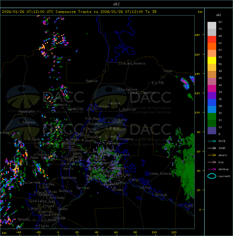Screen dimensions: 233x236
Task: Click the 'Zapata' map label
Action: pos(62,209)
